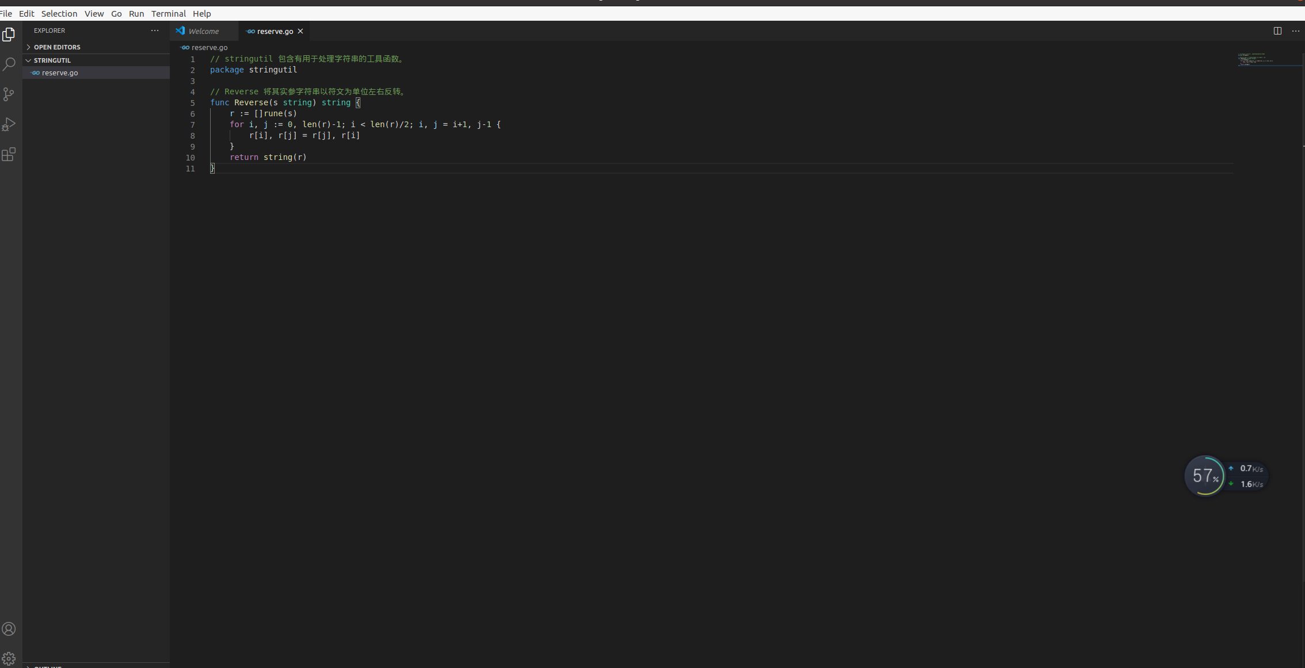
Task: Open the Extensions view
Action: 9,154
